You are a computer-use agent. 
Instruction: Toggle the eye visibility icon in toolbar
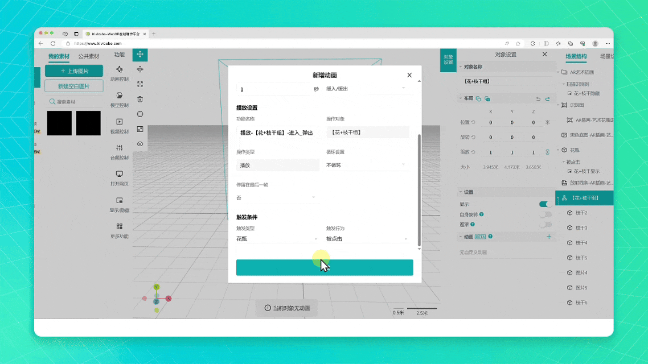point(140,144)
